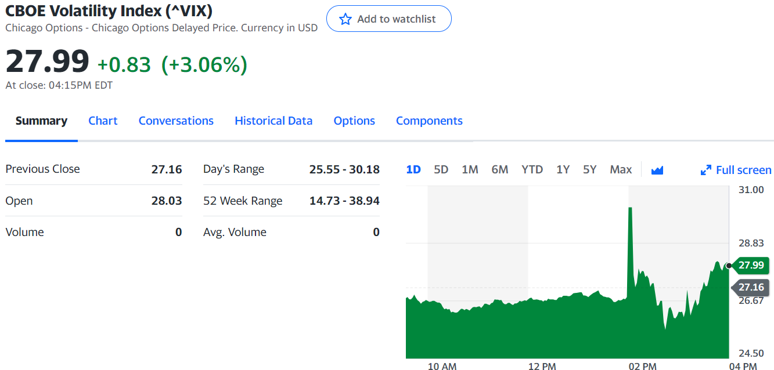View the Components tab
Screen dimensions: 774x370
pos(429,121)
